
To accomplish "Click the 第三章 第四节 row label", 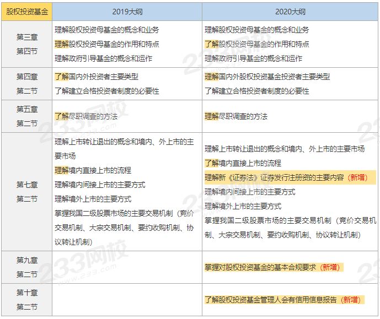I will pyautogui.click(x=26, y=44).
